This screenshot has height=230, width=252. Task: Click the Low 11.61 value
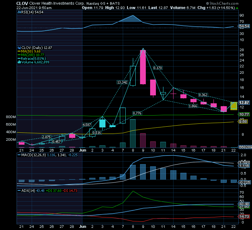pyautogui.click(x=136, y=8)
